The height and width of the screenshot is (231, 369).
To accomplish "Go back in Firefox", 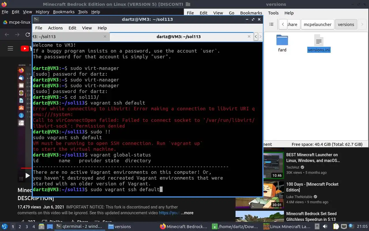I will pyautogui.click(x=7, y=35).
